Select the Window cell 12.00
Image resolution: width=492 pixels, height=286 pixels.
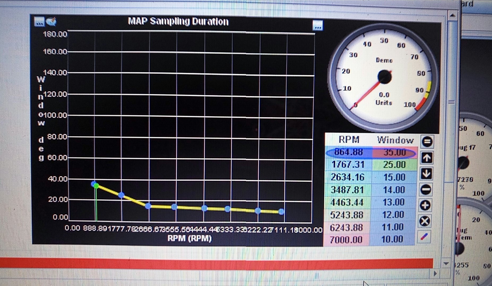393,215
